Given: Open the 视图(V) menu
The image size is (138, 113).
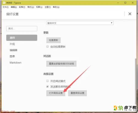Looking at the screenshot, I should [x=39, y=7].
